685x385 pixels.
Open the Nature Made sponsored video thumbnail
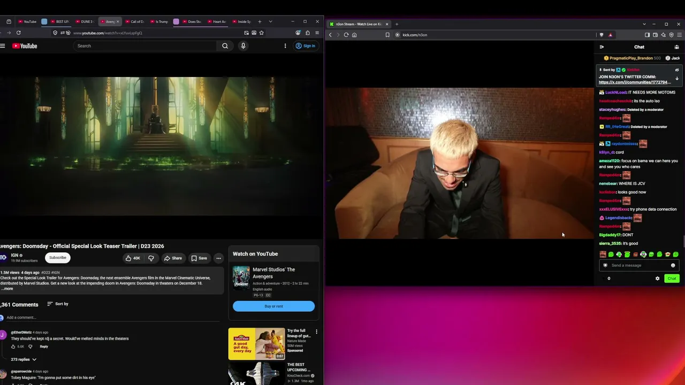(257, 344)
